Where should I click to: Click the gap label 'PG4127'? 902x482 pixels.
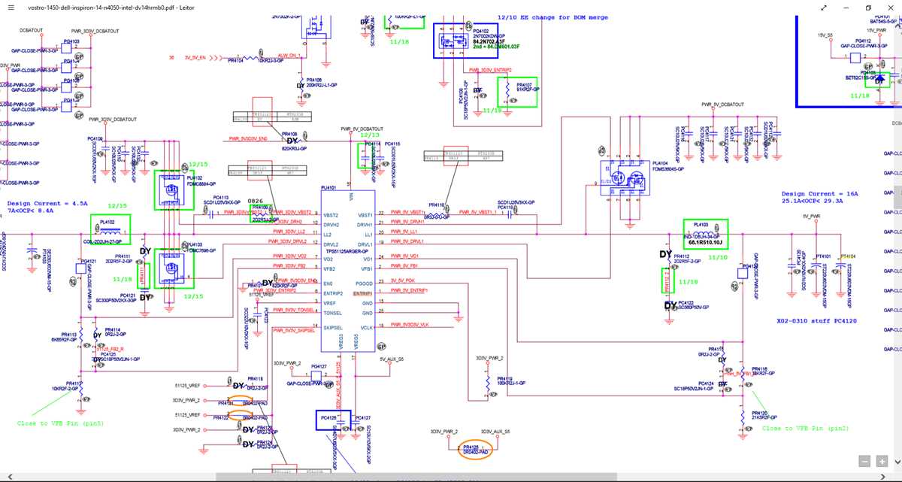coord(318,367)
